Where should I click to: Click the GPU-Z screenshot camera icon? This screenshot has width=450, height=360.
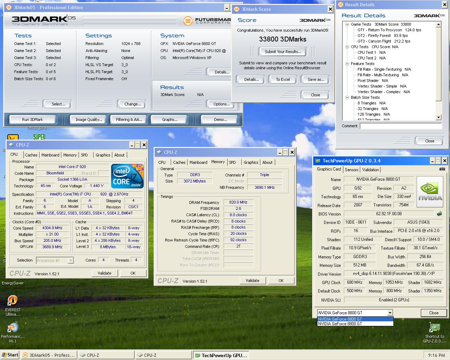tap(442, 169)
